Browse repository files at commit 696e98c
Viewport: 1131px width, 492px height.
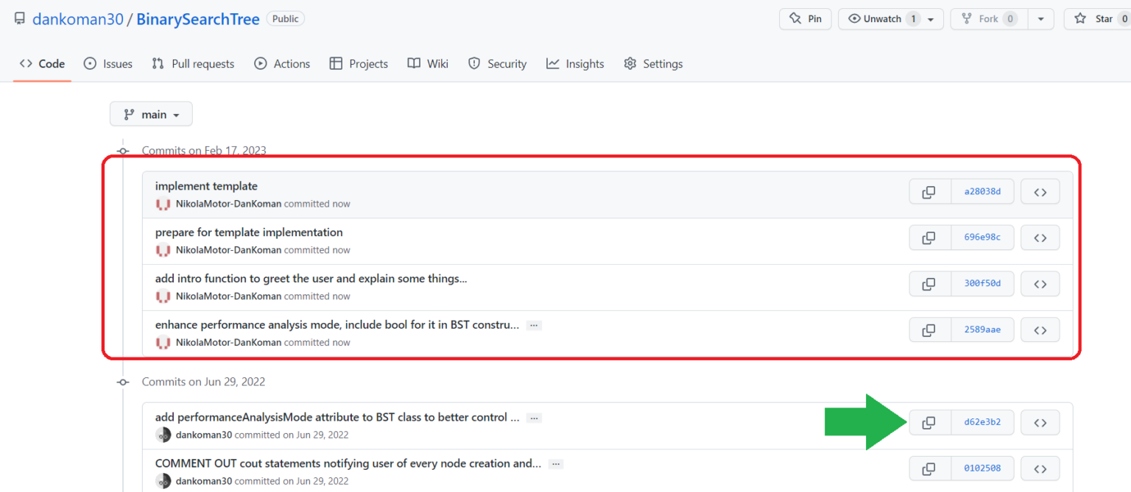tap(1040, 237)
